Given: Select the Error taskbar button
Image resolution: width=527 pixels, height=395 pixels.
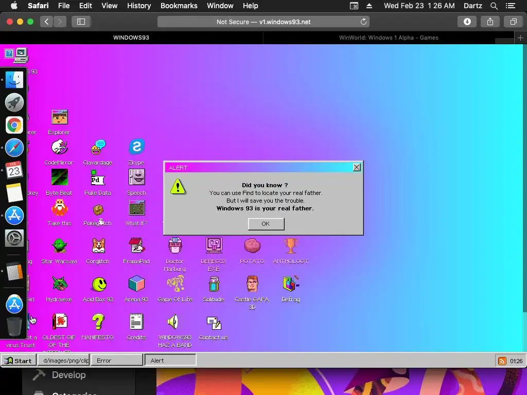Looking at the screenshot, I should pos(117,361).
